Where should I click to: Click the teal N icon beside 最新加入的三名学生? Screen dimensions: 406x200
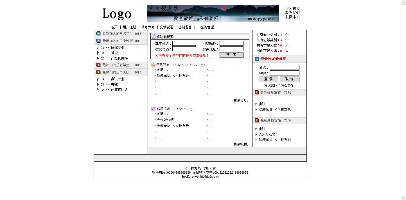coord(98,34)
